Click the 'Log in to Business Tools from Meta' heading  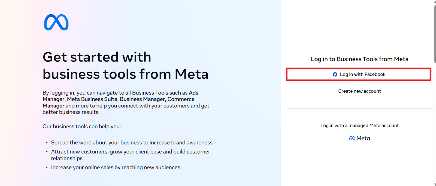[359, 59]
